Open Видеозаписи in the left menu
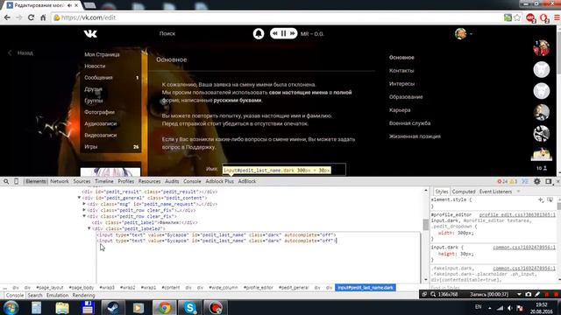This screenshot has width=561, height=315. tap(101, 135)
